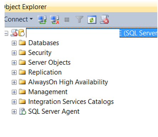Image resolution: width=158 pixels, height=137 pixels.
Task: Collapse the SQL Server root node
Action: (x=6, y=33)
